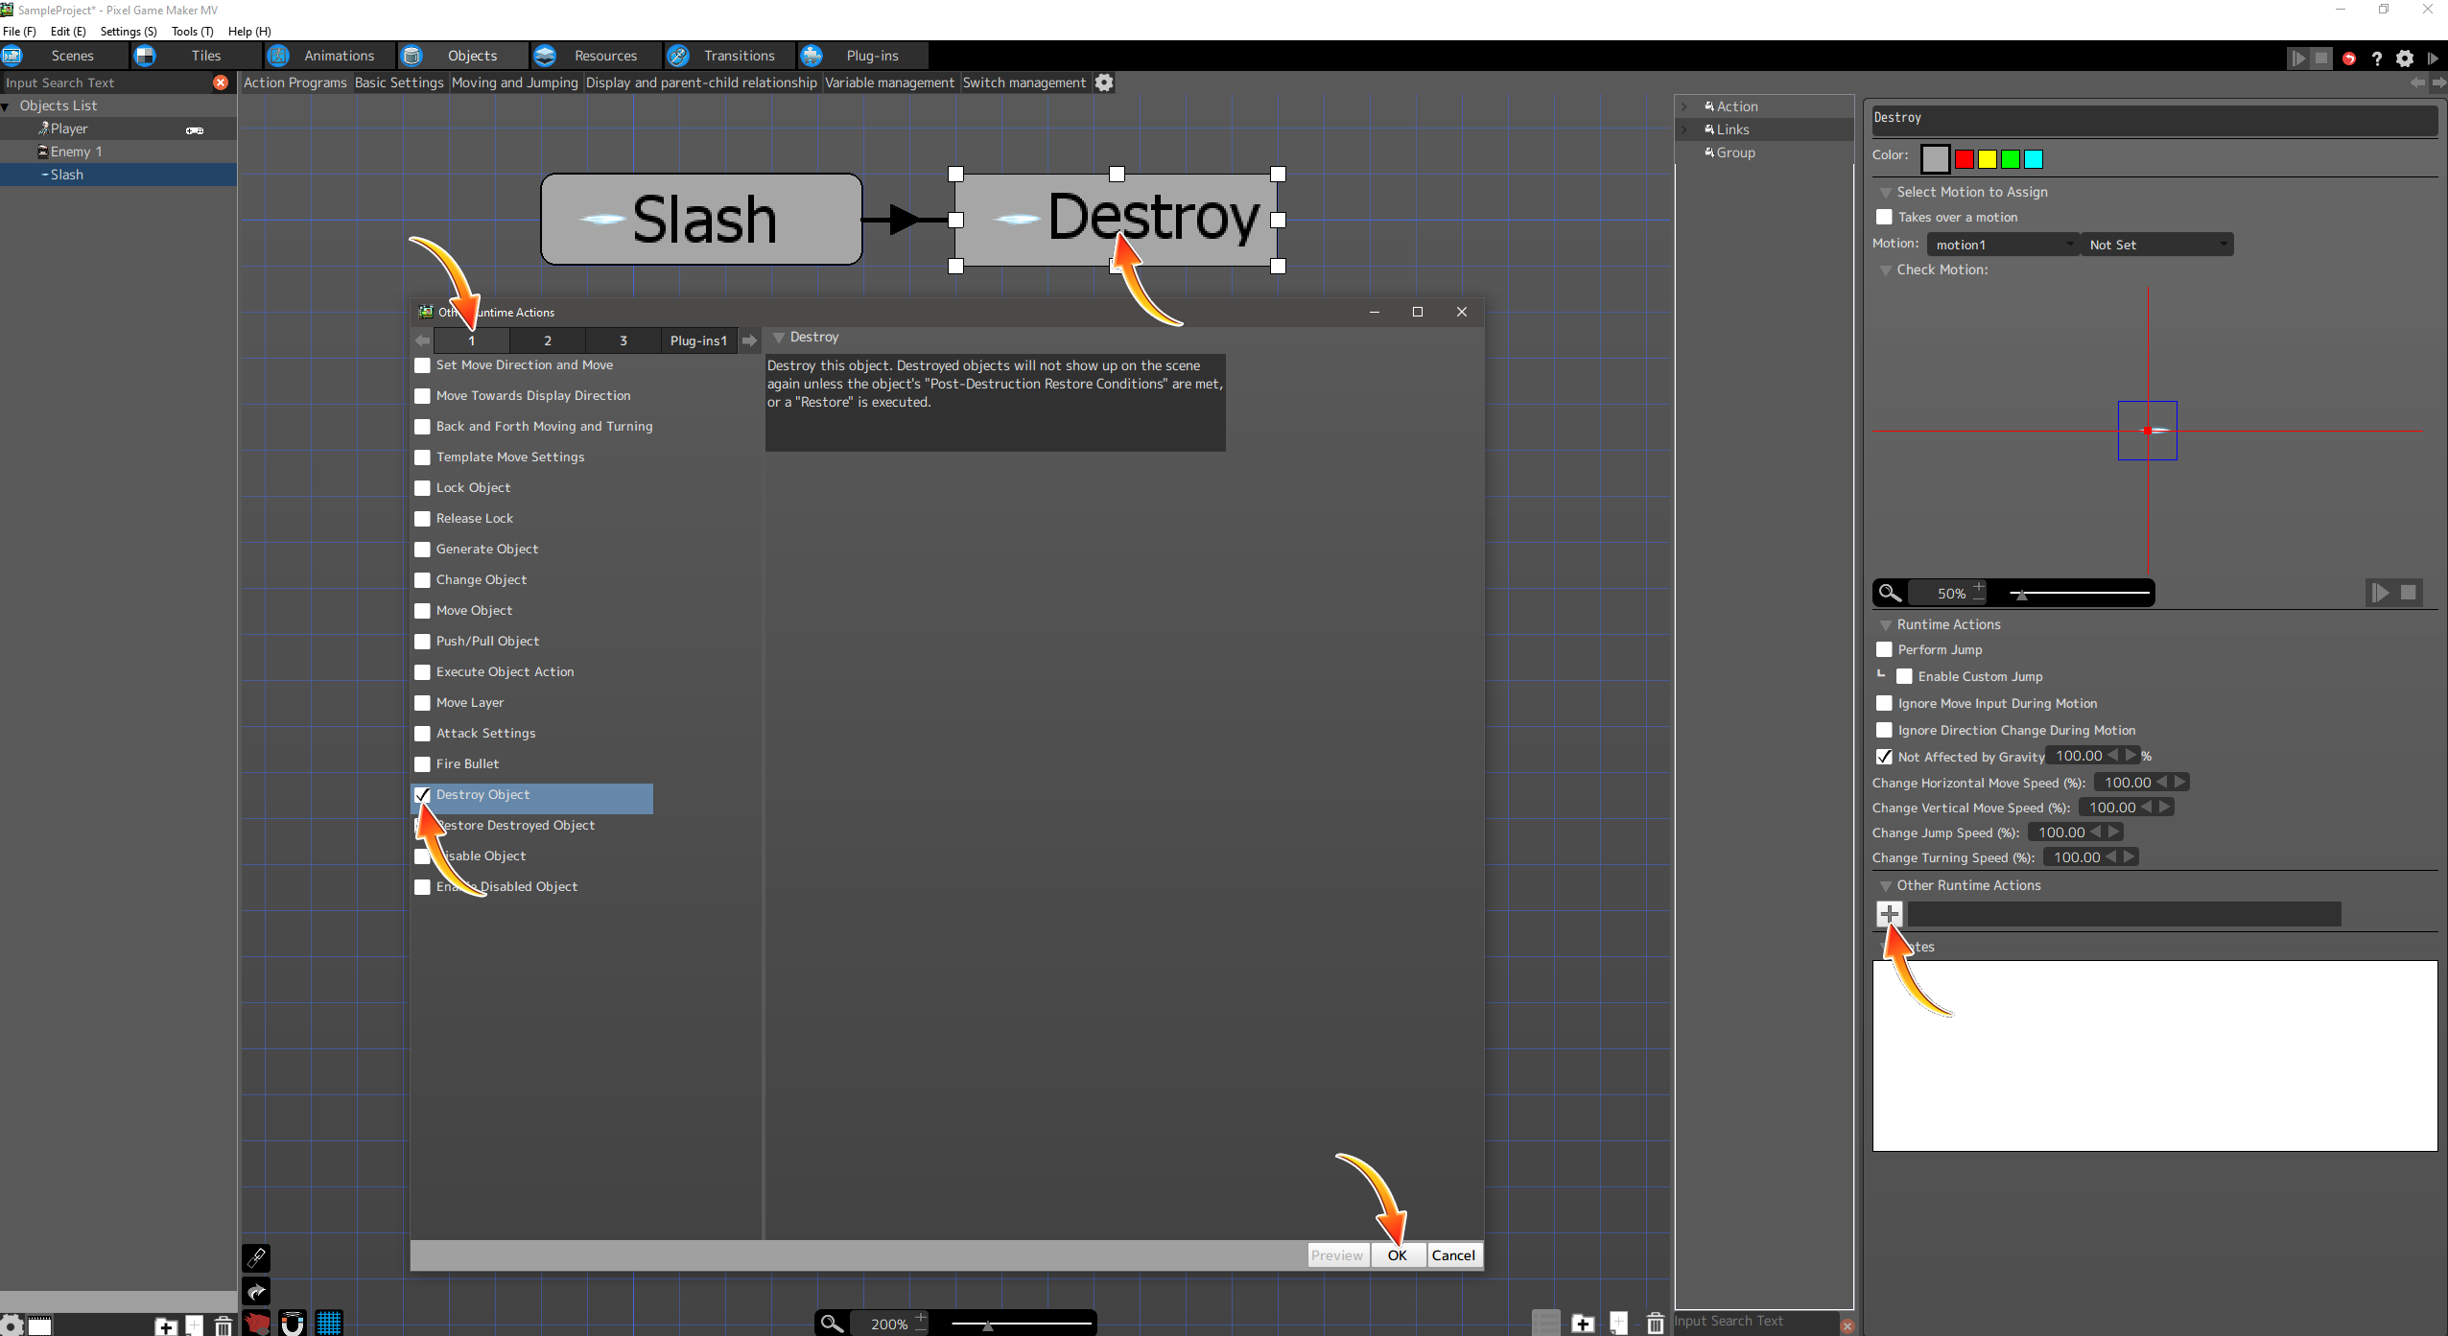Image resolution: width=2448 pixels, height=1336 pixels.
Task: Collapse the Runtime Actions section
Action: (x=1885, y=625)
